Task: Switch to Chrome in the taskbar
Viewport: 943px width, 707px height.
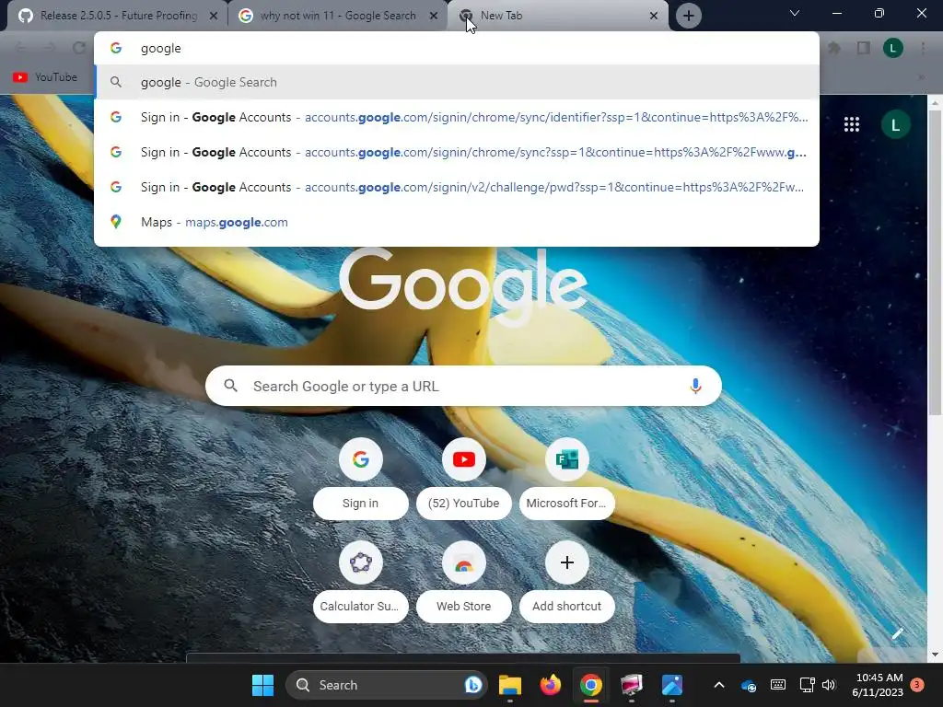Action: pos(591,685)
